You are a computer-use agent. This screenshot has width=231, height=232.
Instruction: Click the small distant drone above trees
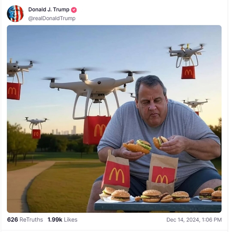pyautogui.click(x=36, y=123)
